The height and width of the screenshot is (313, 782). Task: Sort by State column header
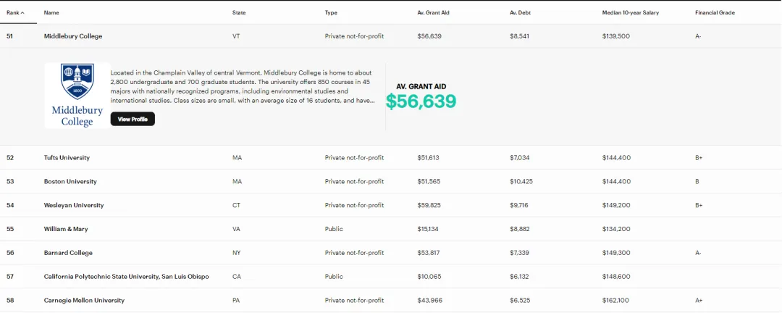coord(238,13)
